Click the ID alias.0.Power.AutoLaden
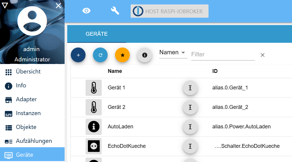 242,127
